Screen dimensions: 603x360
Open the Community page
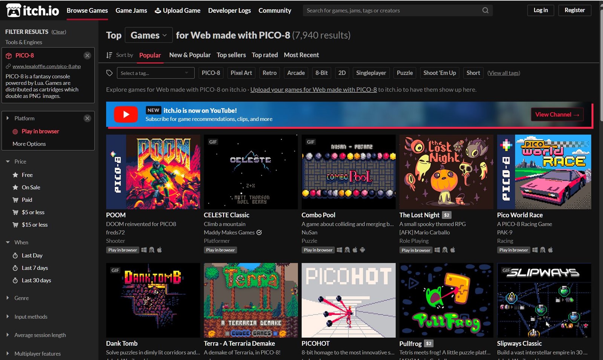tap(275, 11)
